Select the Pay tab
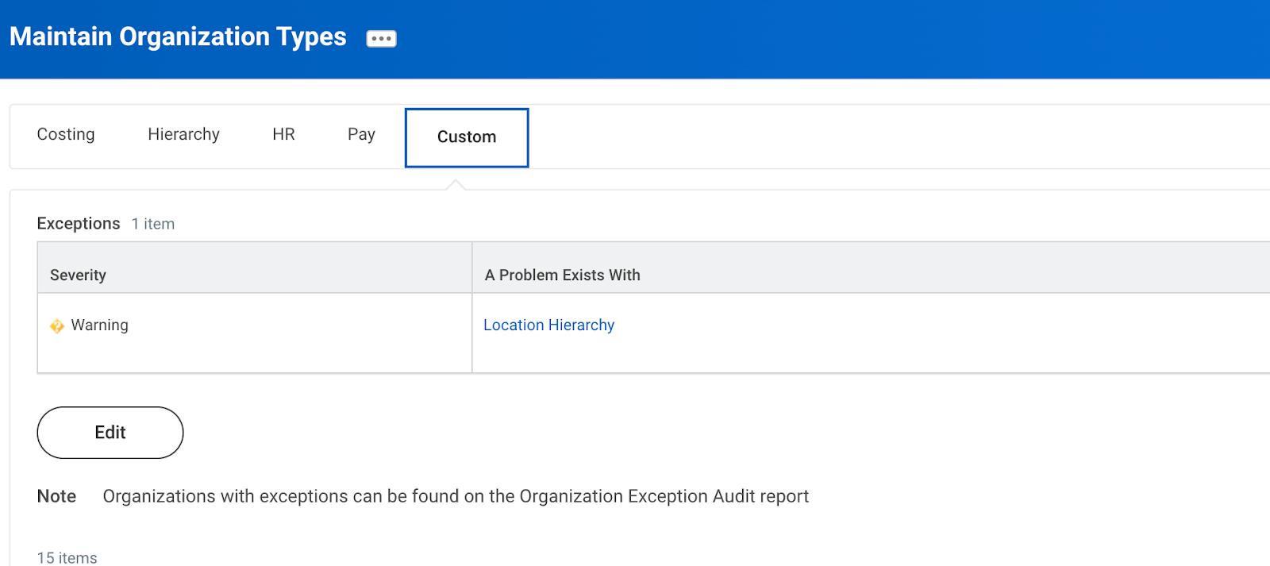The height and width of the screenshot is (566, 1270). (361, 135)
